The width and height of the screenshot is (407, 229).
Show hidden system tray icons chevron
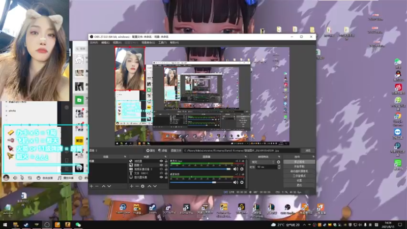304,225
